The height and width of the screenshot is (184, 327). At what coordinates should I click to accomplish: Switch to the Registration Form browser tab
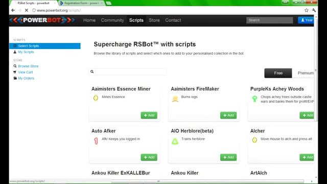click(81, 3)
